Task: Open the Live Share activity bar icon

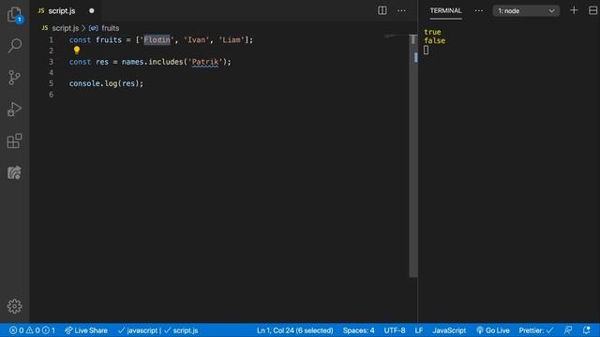Action: tap(15, 172)
